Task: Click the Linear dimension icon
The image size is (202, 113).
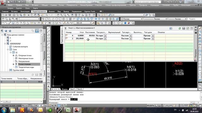Action: pos(3,23)
